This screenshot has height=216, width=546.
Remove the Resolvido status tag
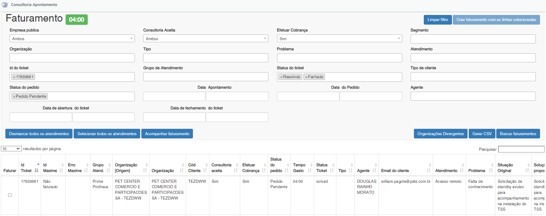tap(282, 77)
